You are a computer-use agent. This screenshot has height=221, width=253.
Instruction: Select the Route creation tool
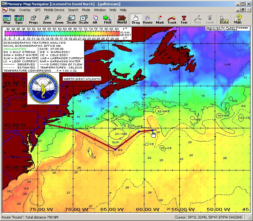pyautogui.click(x=148, y=20)
